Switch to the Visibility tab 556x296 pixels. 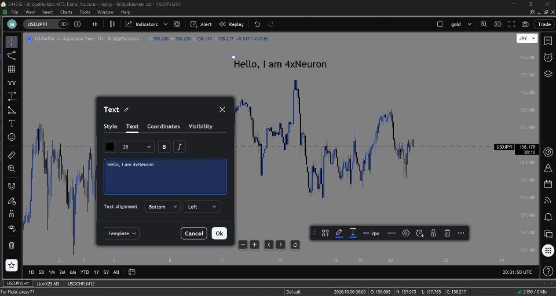click(200, 126)
